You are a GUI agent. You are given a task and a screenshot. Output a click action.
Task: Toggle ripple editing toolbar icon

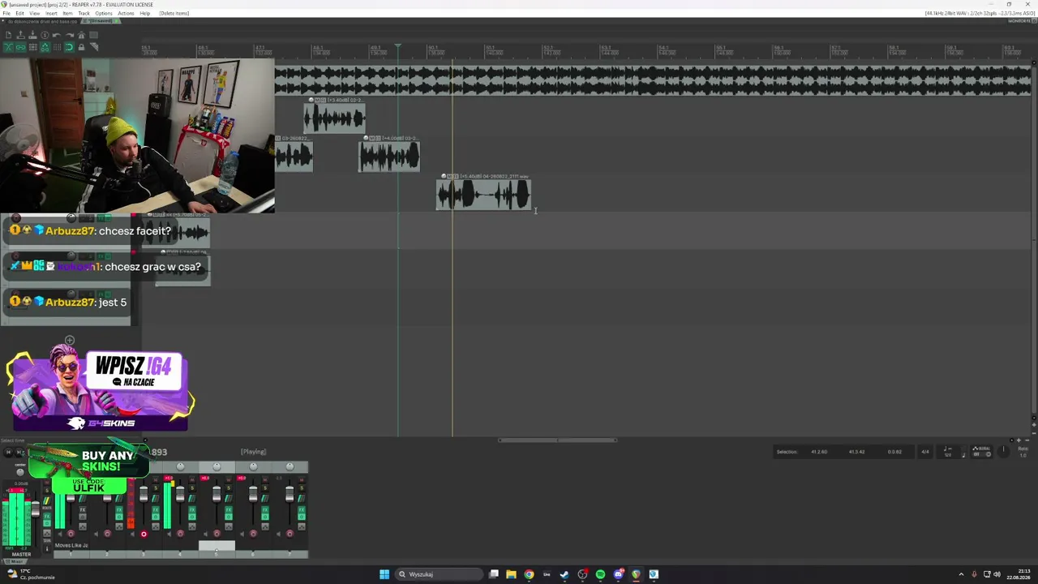click(x=32, y=47)
